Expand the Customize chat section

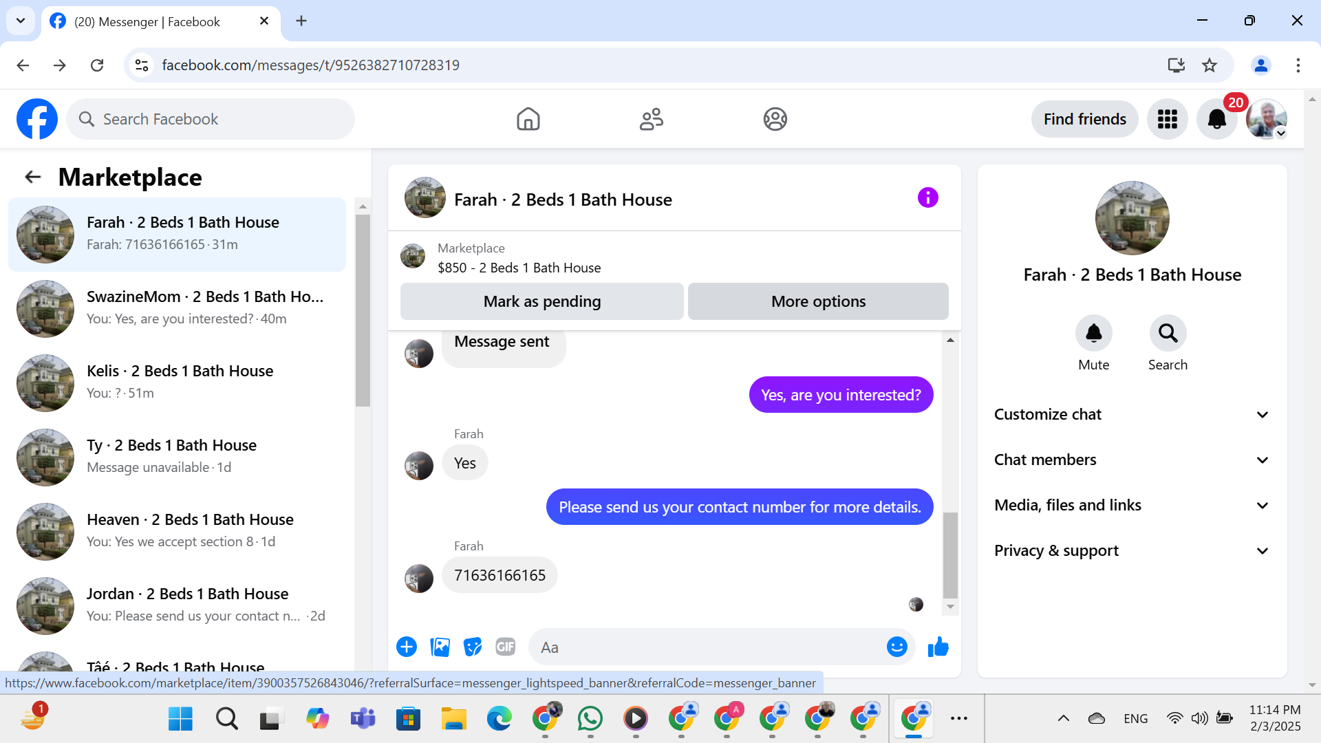[x=1132, y=415]
